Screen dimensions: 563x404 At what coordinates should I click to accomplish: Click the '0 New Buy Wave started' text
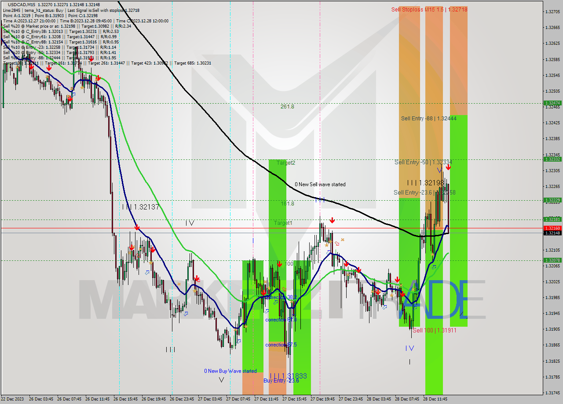coord(230,371)
